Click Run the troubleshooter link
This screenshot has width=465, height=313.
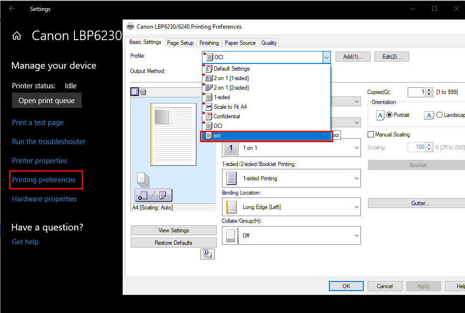[x=49, y=142]
